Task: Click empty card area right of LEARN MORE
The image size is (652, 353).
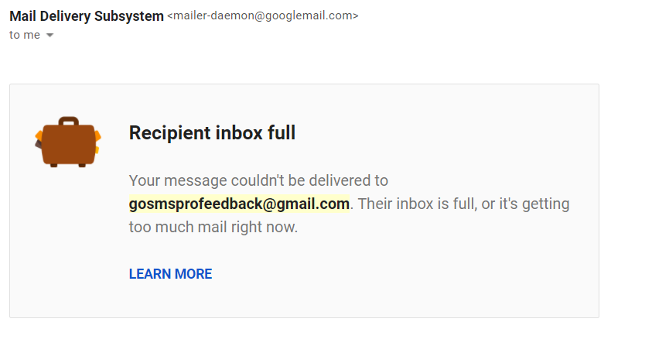Action: pos(402,274)
